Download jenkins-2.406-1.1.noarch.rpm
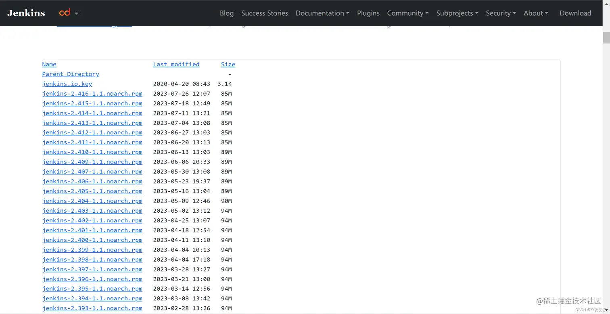The image size is (610, 314). [92, 181]
